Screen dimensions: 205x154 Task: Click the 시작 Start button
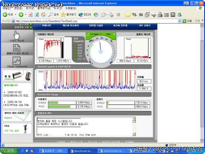pyautogui.click(x=9, y=151)
